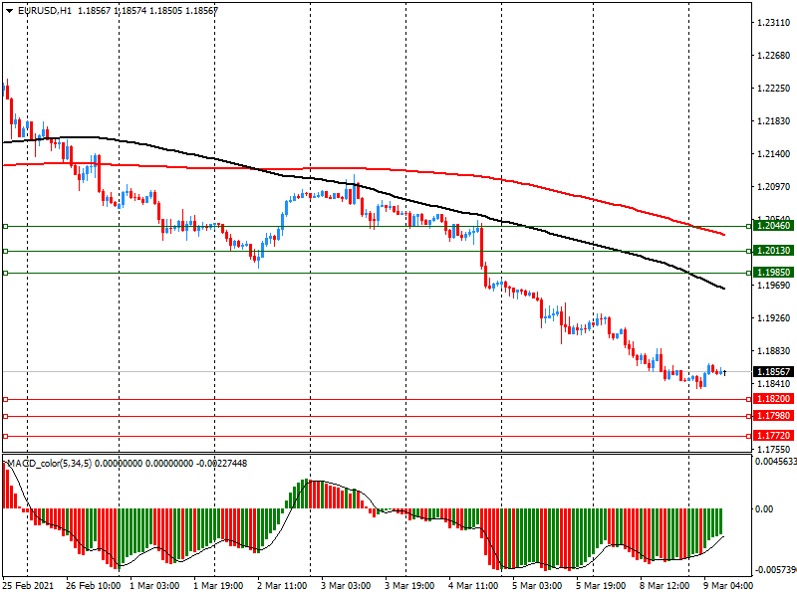Select the 1.18200 red level label

click(x=773, y=399)
